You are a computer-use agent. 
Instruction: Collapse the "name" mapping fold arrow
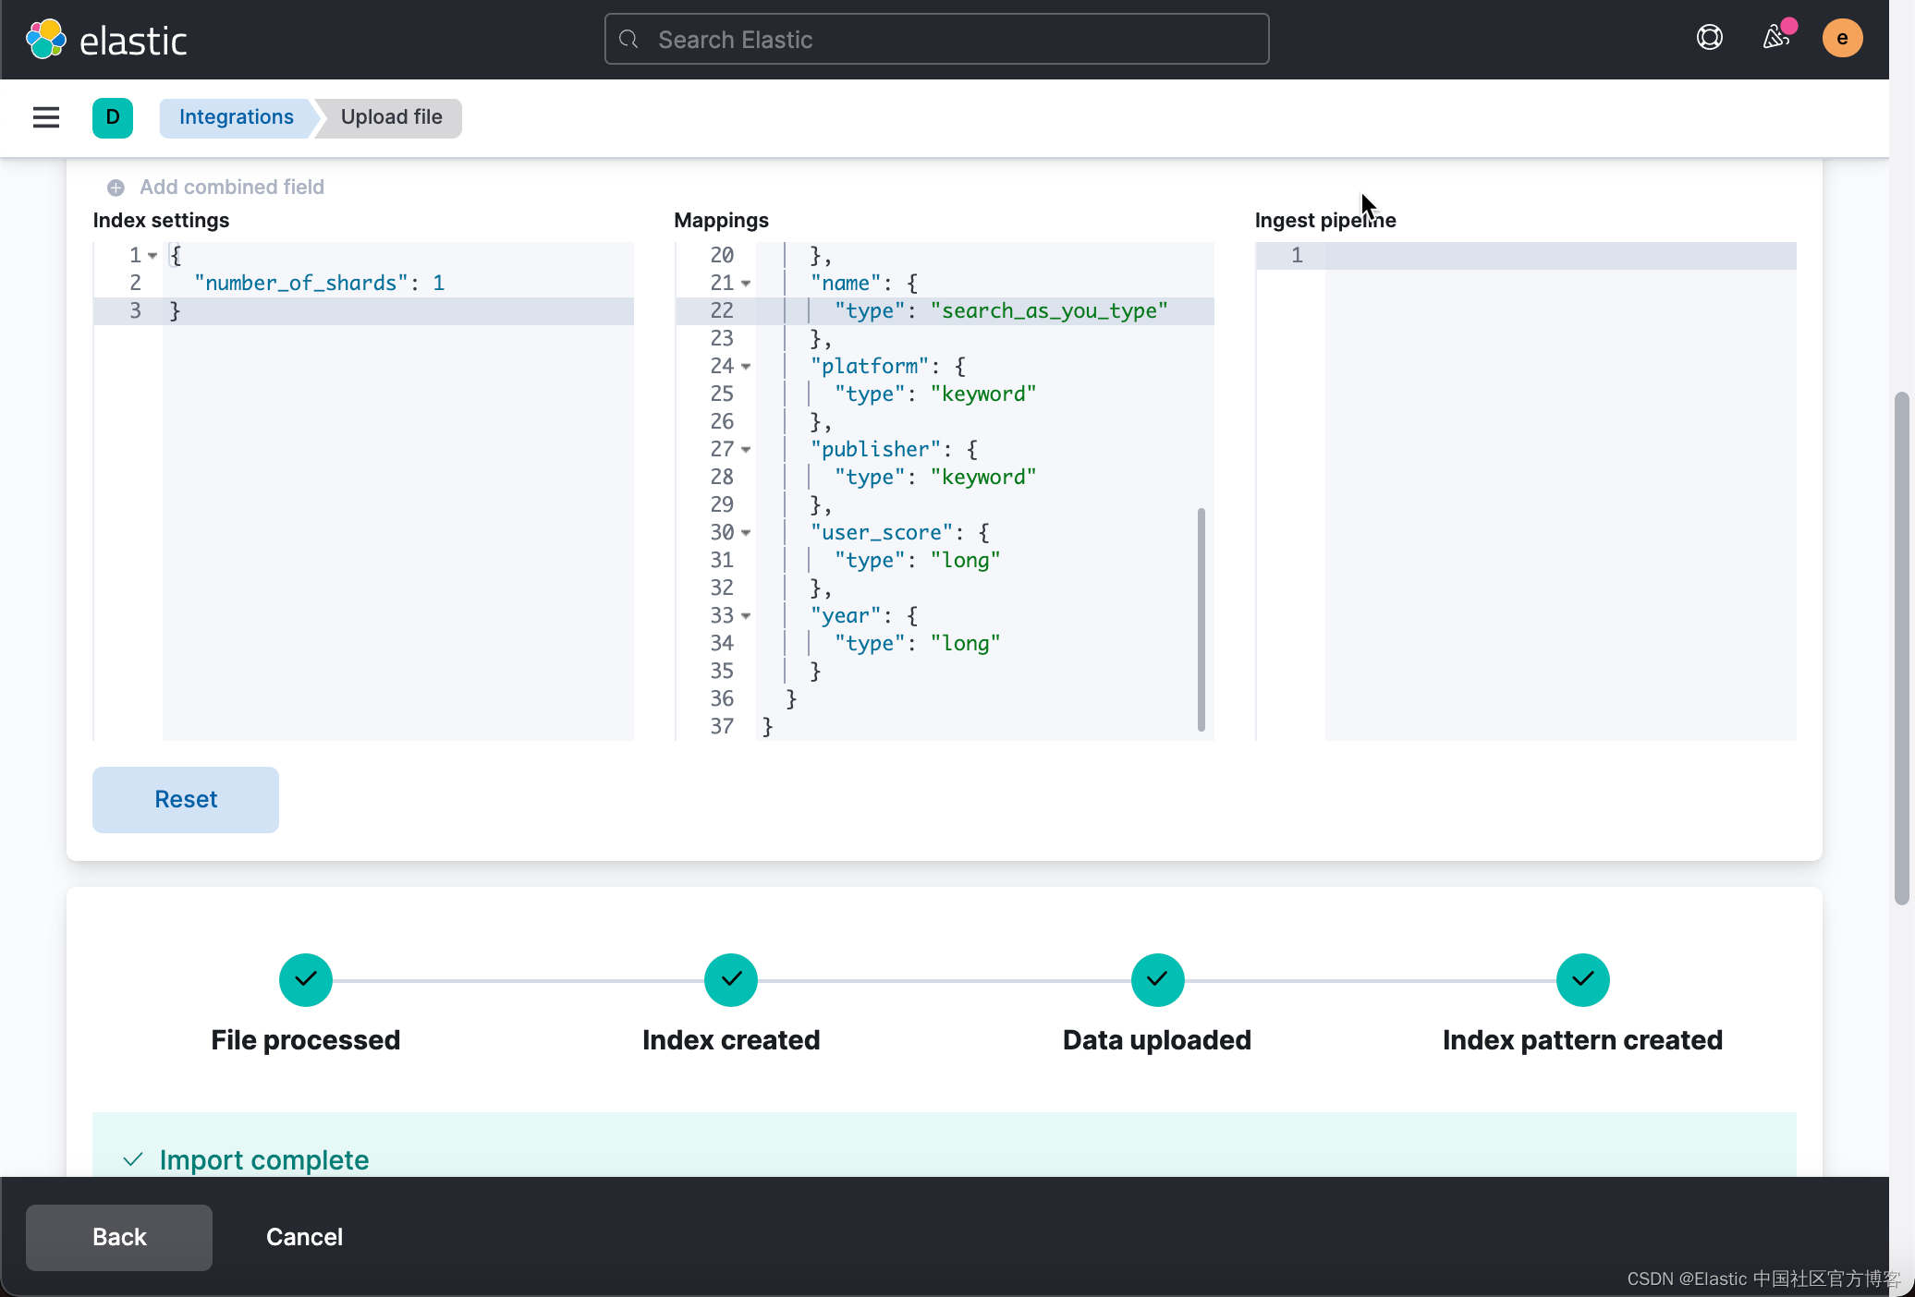(746, 284)
